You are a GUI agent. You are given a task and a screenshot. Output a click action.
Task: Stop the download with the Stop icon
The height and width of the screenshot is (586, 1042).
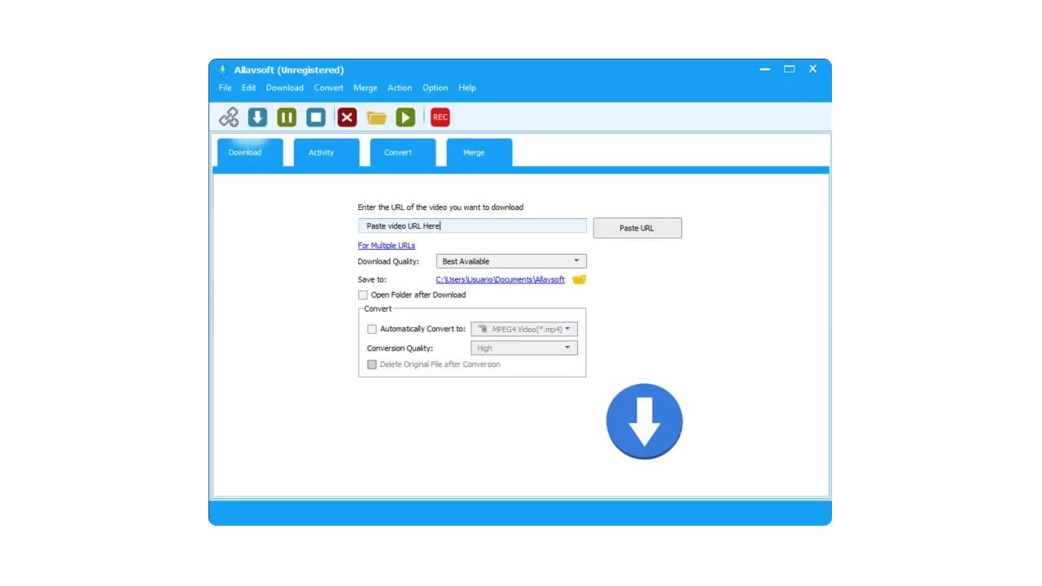pyautogui.click(x=316, y=116)
